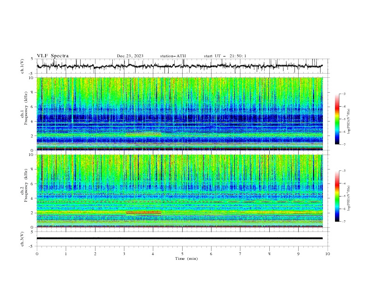Viewport: 369px width, 285px height.
Task: Click the "6" frequency tick of ch.1
Action: (x=33, y=107)
